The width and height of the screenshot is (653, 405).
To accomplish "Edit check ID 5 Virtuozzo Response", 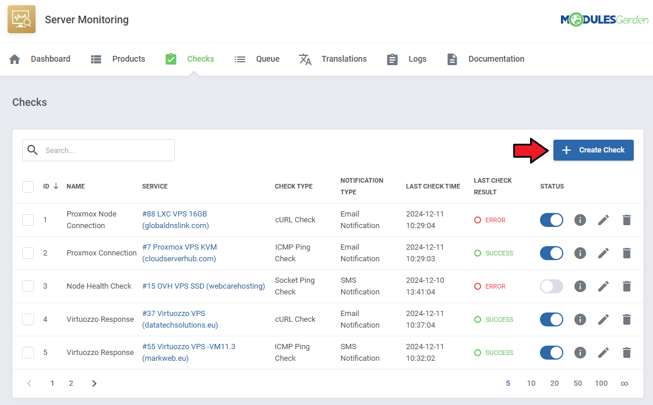I will [603, 353].
